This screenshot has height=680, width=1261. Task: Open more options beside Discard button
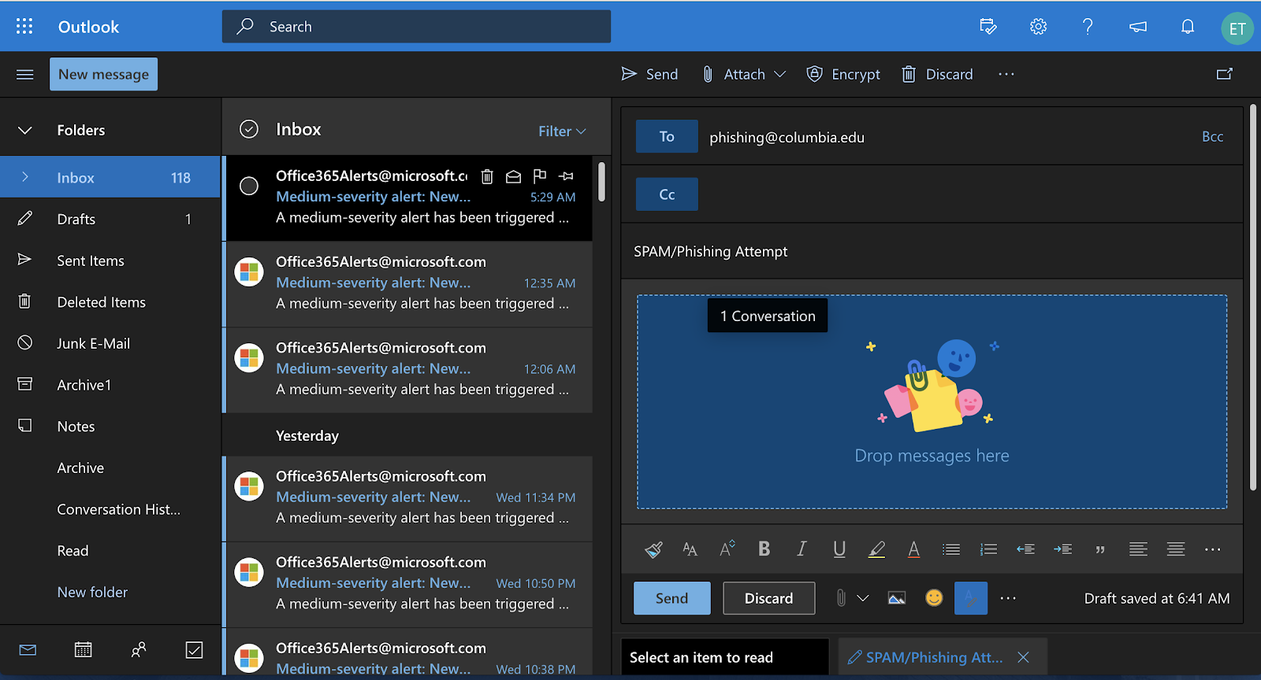[1008, 598]
